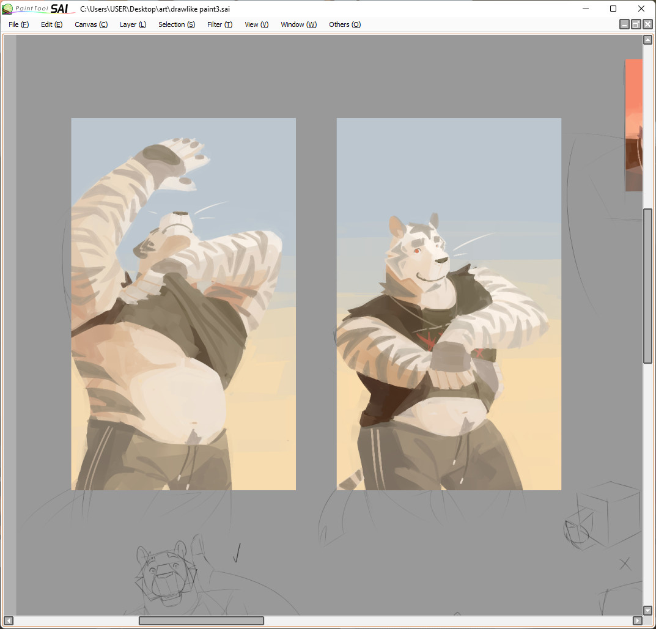Image resolution: width=656 pixels, height=629 pixels.
Task: Restore the canvas document view
Action: pyautogui.click(x=636, y=24)
